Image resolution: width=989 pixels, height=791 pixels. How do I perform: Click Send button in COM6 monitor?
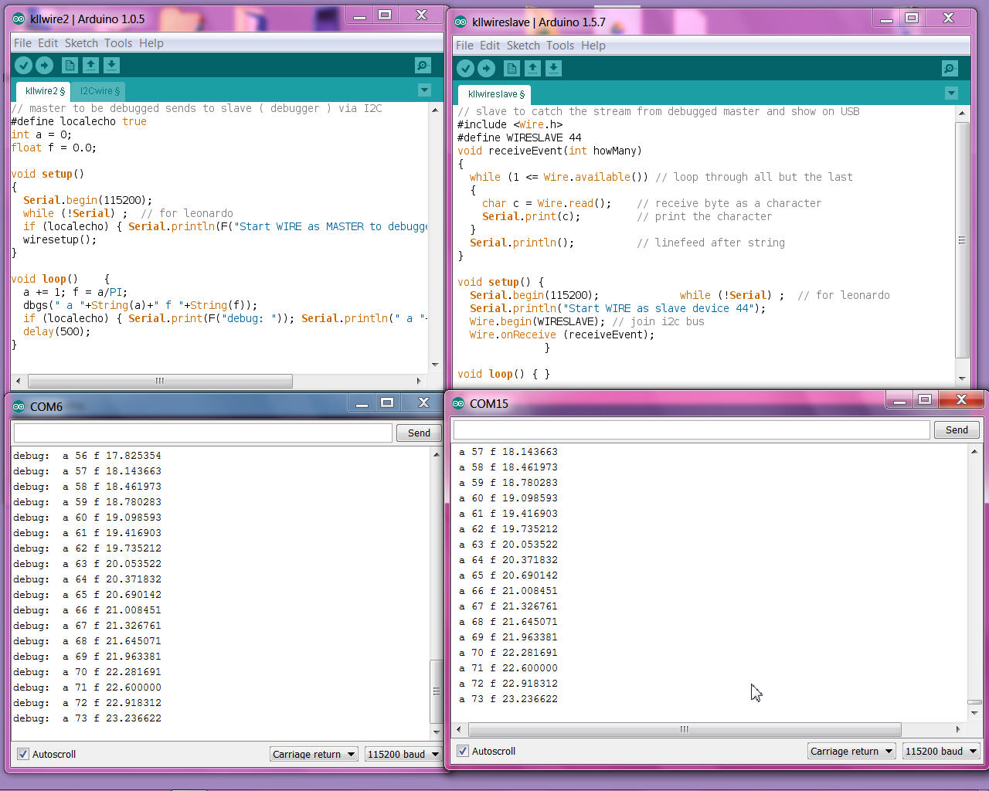click(x=419, y=433)
